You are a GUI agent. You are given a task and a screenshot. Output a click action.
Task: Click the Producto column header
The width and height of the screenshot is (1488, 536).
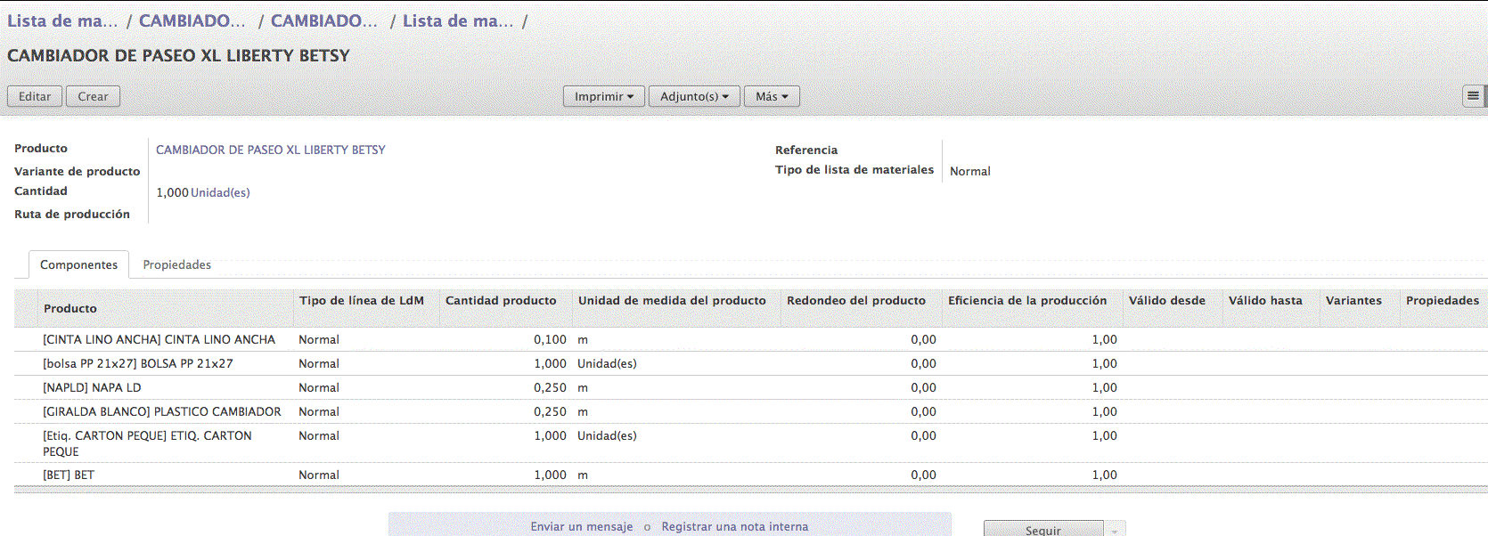click(70, 308)
